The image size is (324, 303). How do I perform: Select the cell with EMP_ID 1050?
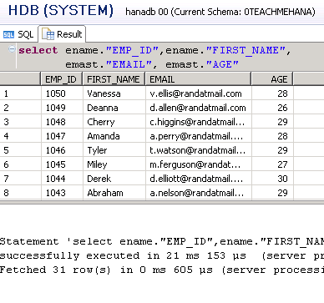pyautogui.click(x=62, y=93)
